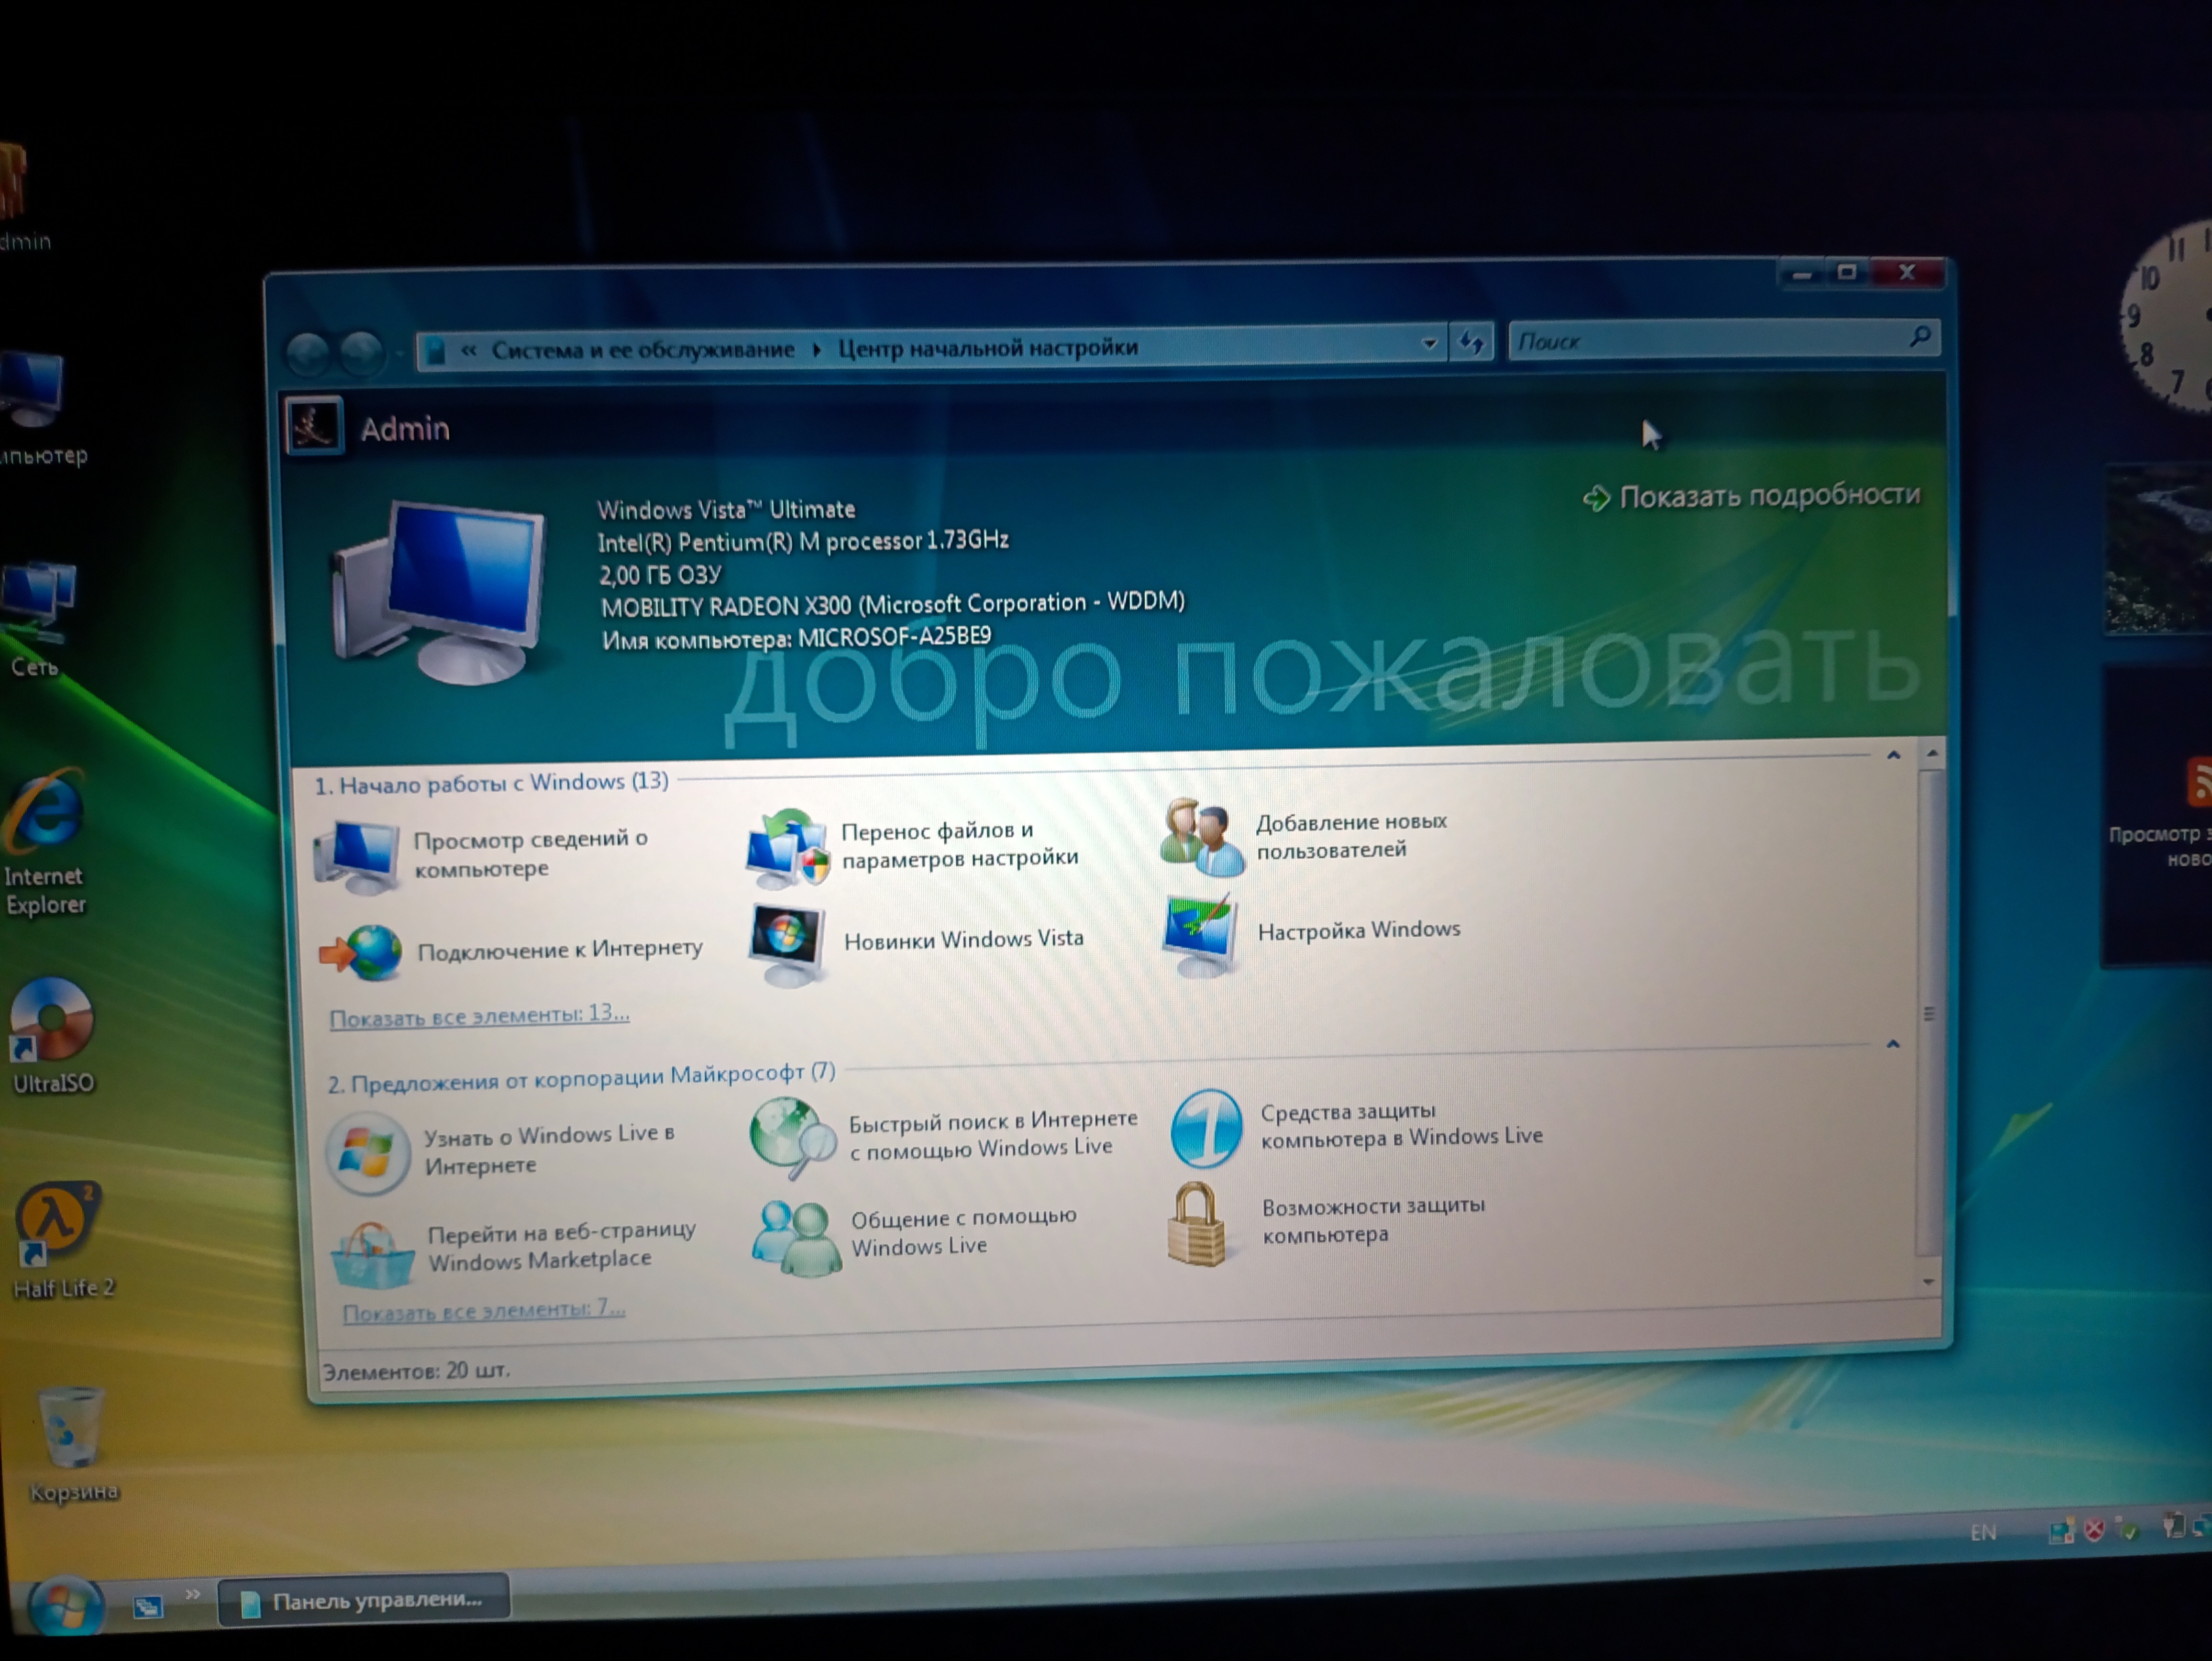Open the 'Просмотр сведений о компьютере' icon
The width and height of the screenshot is (2212, 1661).
[x=356, y=855]
